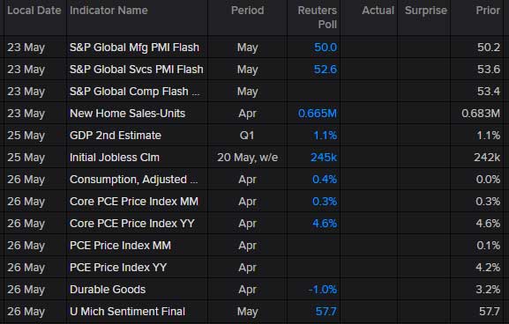Screen dimensions: 509x324
Task: Click the 50.2 prior value
Action: pyautogui.click(x=489, y=48)
